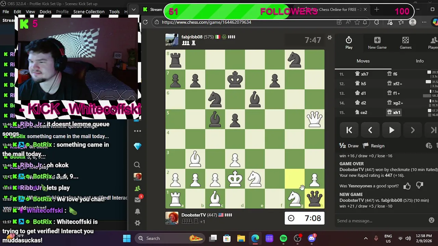Open chess.com sidebar settings gear
438x246 pixels.
pos(138,223)
